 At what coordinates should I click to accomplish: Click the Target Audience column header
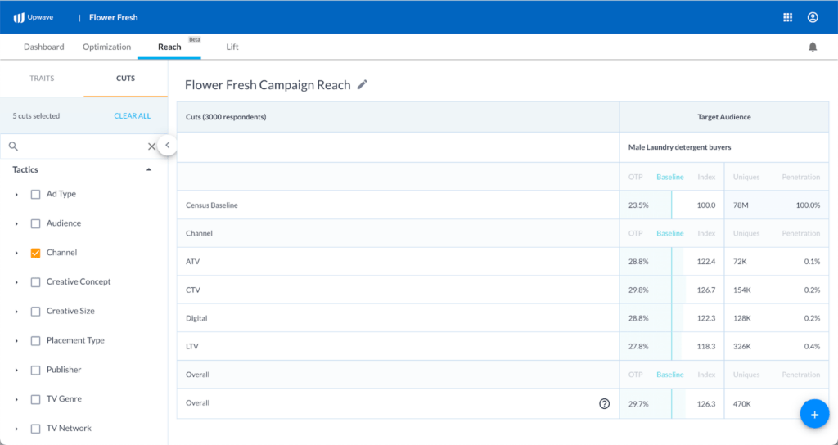click(x=723, y=117)
